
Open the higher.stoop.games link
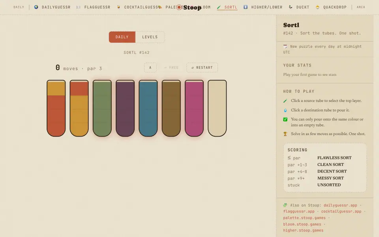point(303,230)
